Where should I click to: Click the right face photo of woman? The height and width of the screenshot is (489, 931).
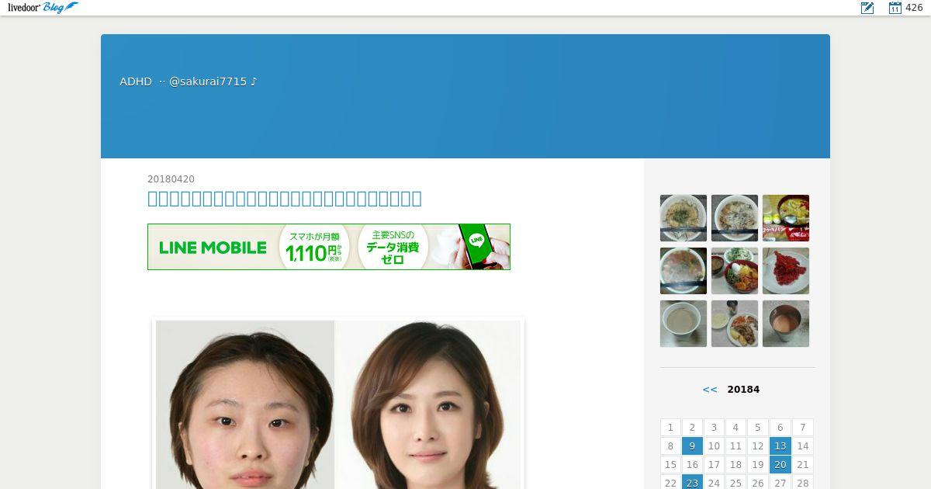427,404
